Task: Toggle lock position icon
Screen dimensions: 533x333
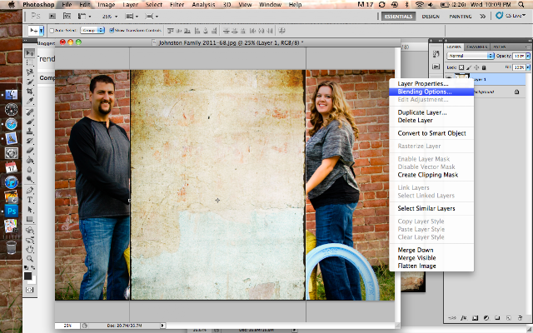Action: (476, 67)
